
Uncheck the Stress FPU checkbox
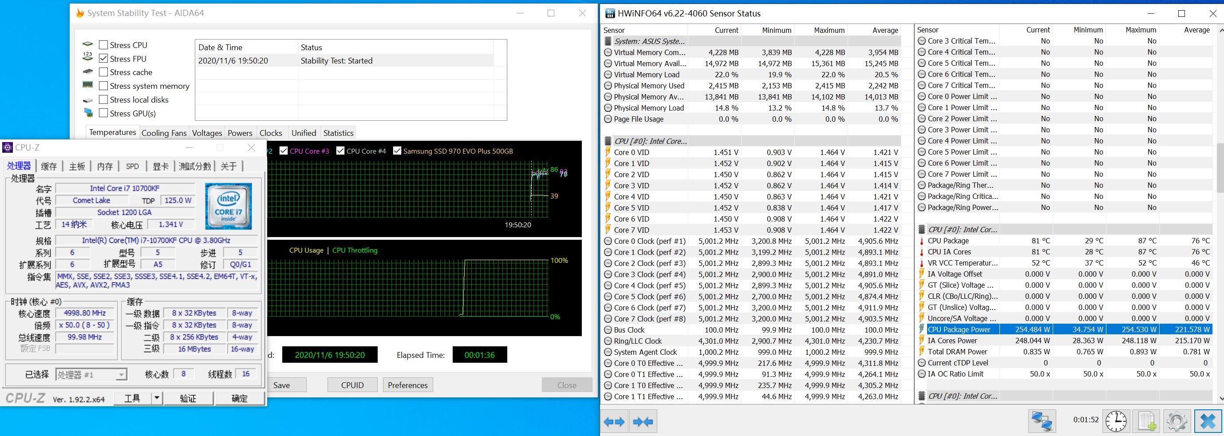(x=103, y=59)
